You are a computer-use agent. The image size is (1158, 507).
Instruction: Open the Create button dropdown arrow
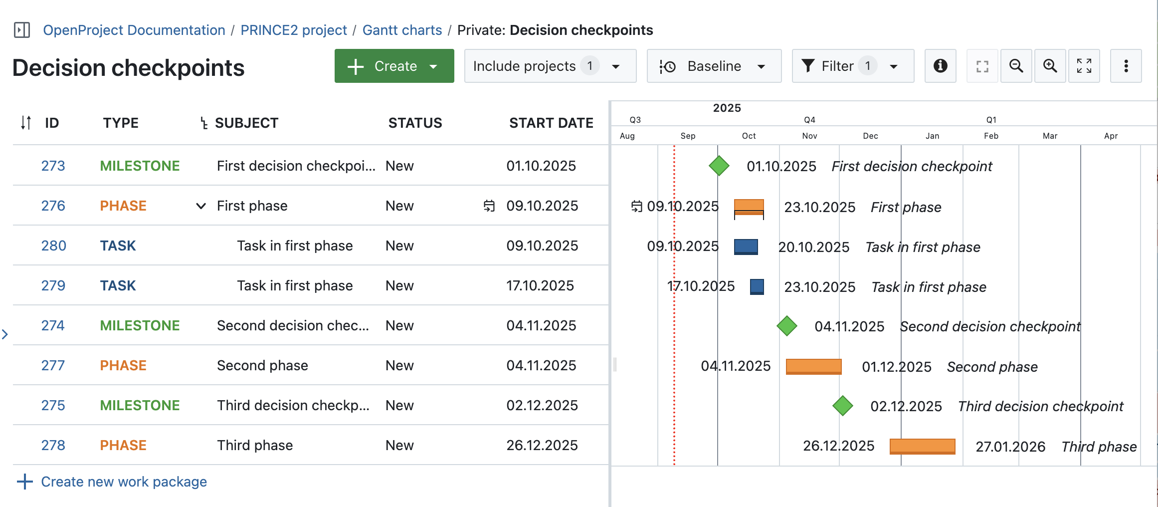(433, 66)
